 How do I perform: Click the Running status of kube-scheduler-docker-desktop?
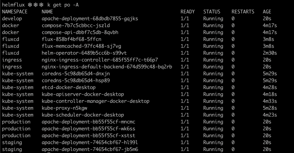point(213,115)
